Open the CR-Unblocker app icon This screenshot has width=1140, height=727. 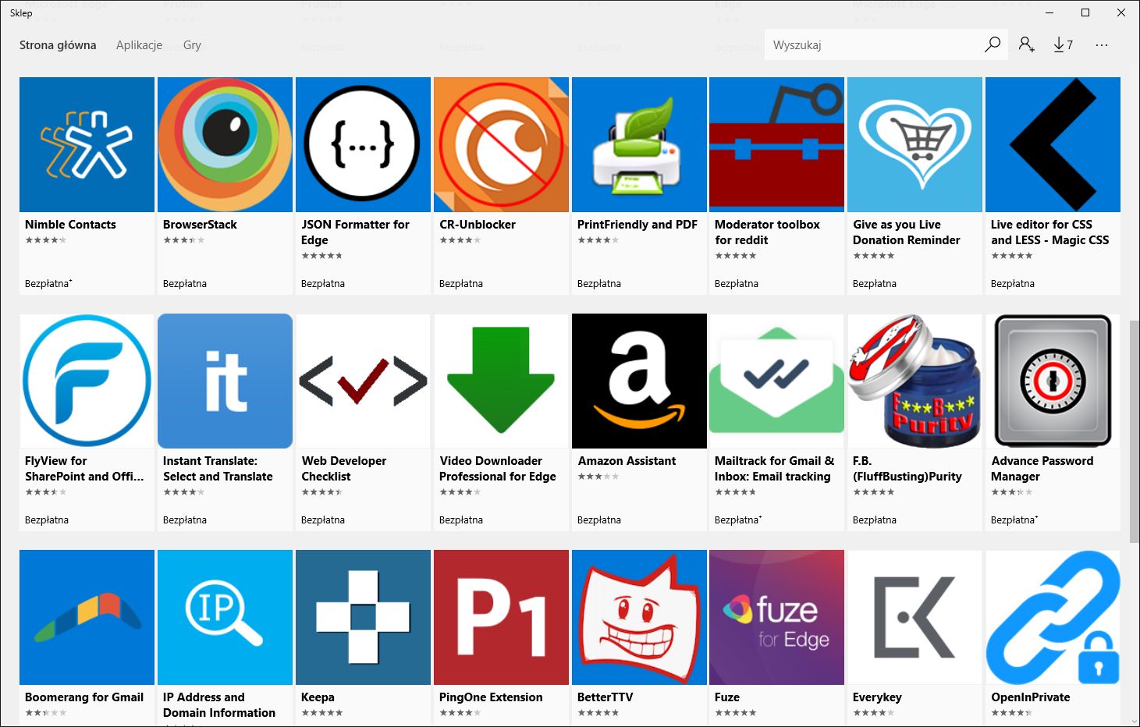click(501, 144)
